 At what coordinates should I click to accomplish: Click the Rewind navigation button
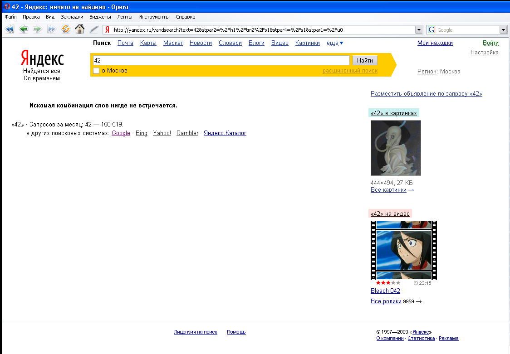[10, 29]
